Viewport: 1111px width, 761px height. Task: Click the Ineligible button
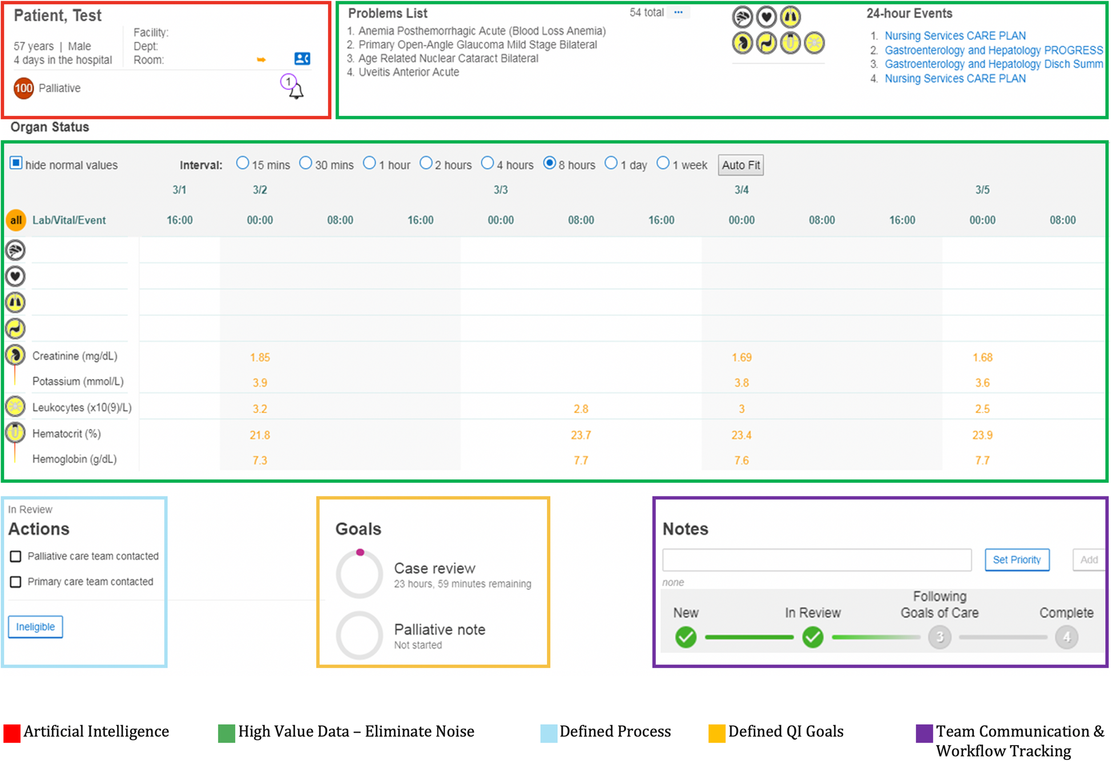coord(35,627)
